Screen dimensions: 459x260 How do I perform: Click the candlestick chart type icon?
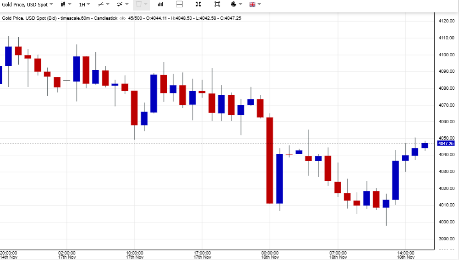click(62, 5)
